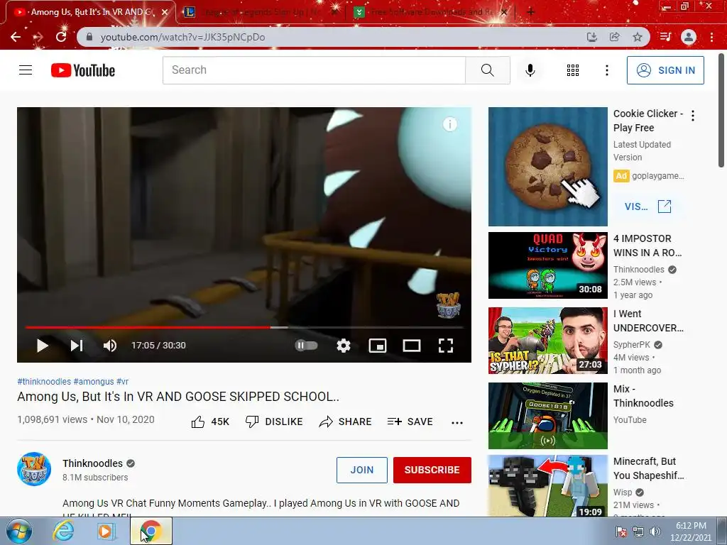Viewport: 727px width, 545px height.
Task: Open more actions ellipsis below video
Action: click(457, 422)
